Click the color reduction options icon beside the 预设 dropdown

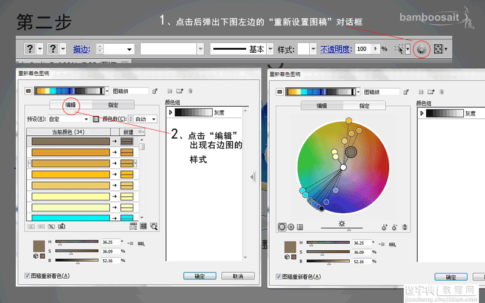point(96,119)
